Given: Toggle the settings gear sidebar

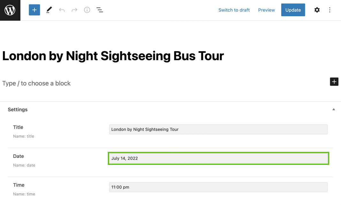Looking at the screenshot, I should (317, 10).
